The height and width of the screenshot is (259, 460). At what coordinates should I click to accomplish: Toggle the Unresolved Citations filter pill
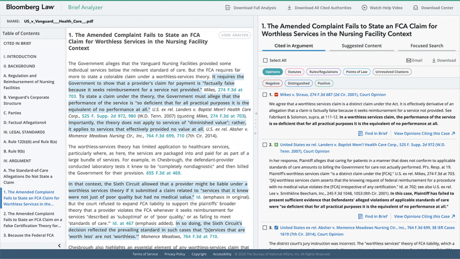(392, 72)
